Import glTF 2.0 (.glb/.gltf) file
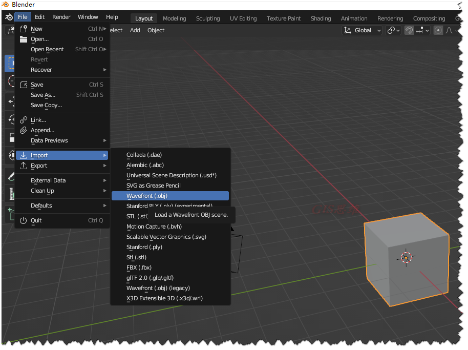The height and width of the screenshot is (350, 468). pyautogui.click(x=170, y=278)
